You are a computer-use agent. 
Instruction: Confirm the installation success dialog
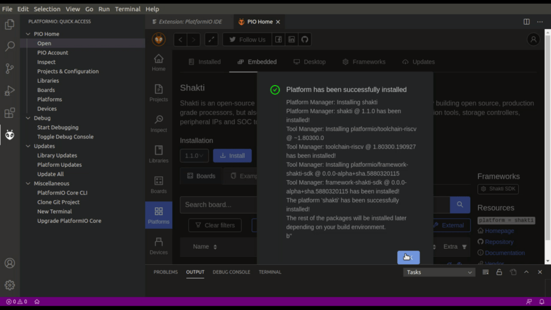[408, 257]
